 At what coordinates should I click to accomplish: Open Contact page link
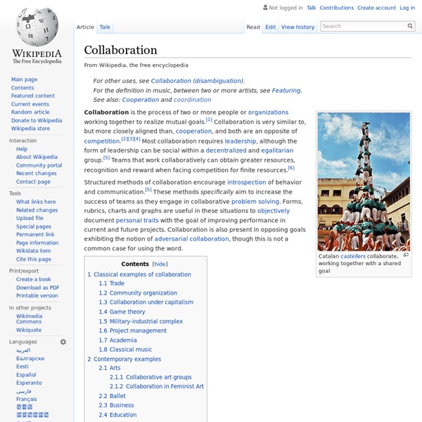33,181
